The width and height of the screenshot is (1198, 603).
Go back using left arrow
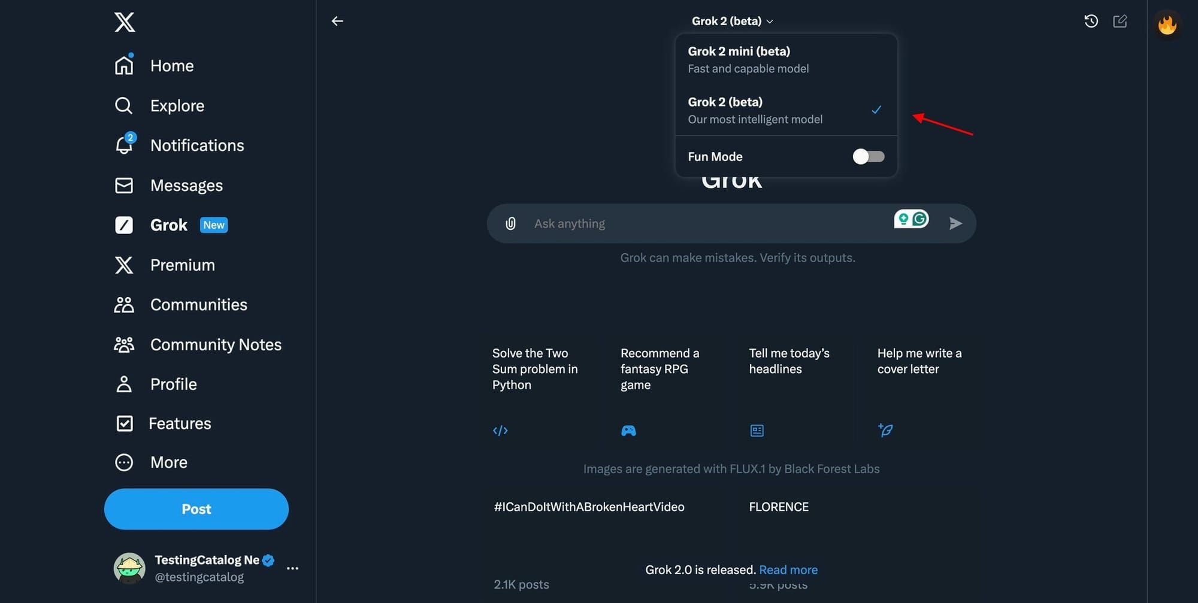click(337, 21)
